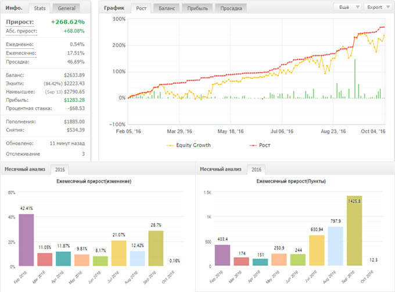
Task: Click the Прирост label link
Action: [x=20, y=22]
